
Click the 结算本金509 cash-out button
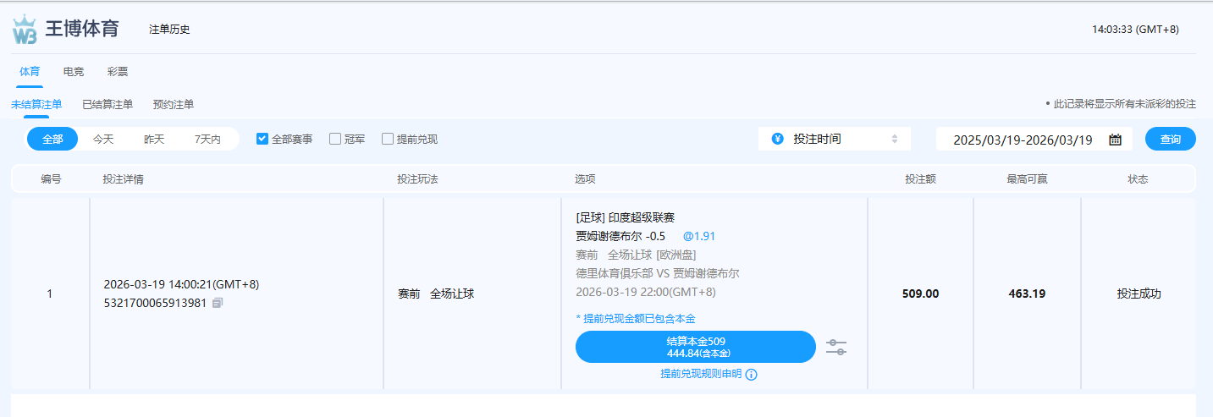695,347
